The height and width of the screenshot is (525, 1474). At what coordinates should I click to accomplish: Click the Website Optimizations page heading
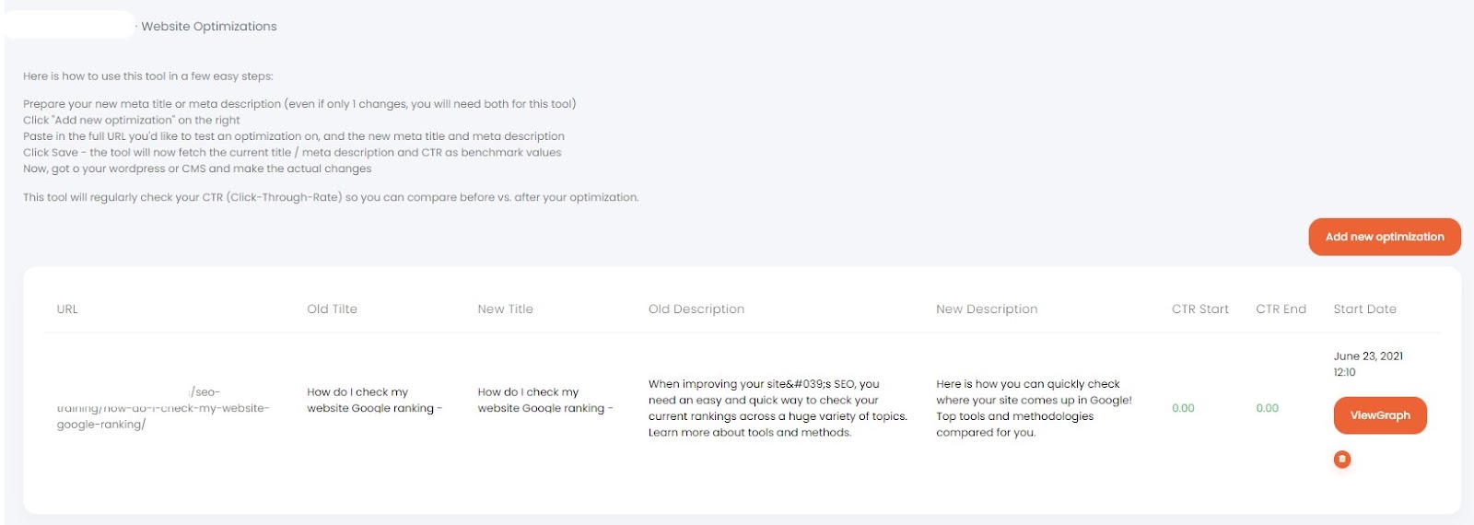coord(209,27)
